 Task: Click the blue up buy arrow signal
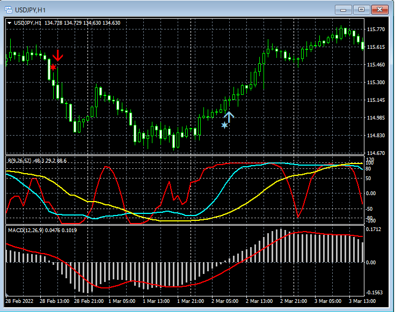(229, 117)
